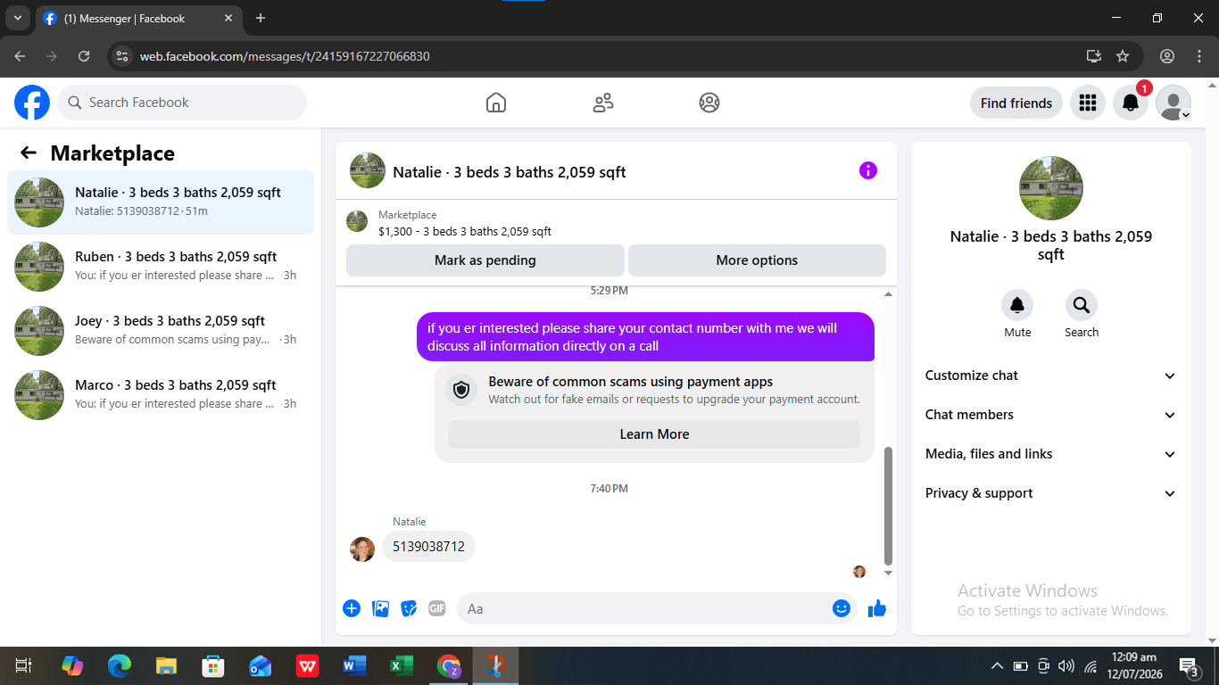Attach a photo file in composer
Viewport: 1219px width, 685px height.
coord(380,608)
